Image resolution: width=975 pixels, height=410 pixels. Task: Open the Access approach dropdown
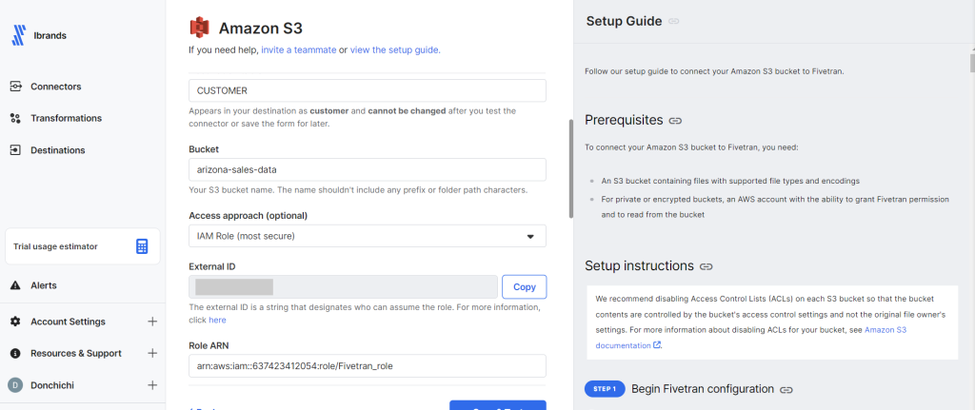pos(368,236)
